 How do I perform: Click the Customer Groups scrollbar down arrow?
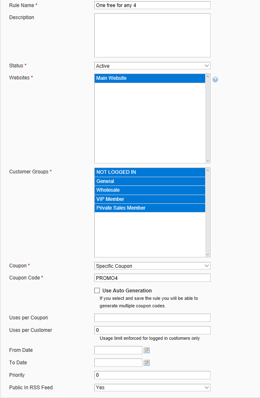pyautogui.click(x=208, y=254)
